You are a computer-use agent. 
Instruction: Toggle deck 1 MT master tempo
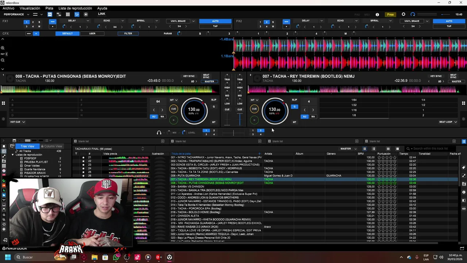(214, 122)
